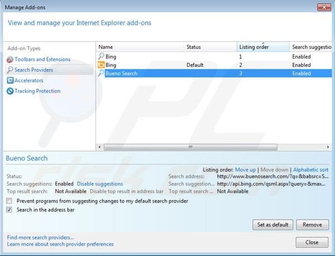
Task: Click the Accelerators icon in sidebar
Action: tap(9, 80)
